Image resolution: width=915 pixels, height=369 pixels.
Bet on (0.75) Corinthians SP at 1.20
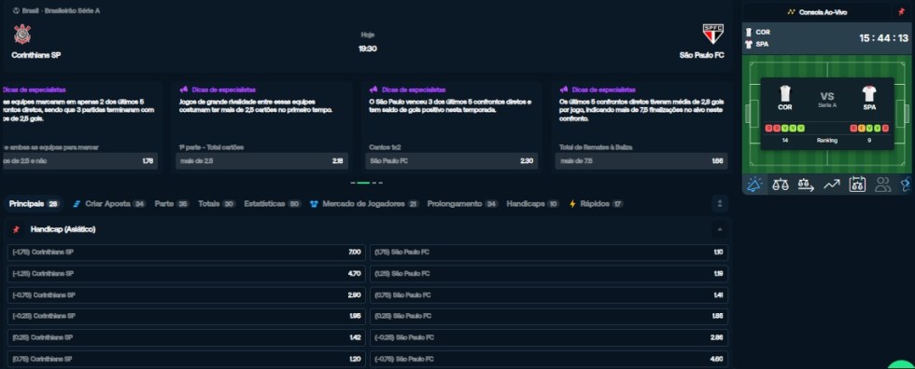(x=186, y=359)
